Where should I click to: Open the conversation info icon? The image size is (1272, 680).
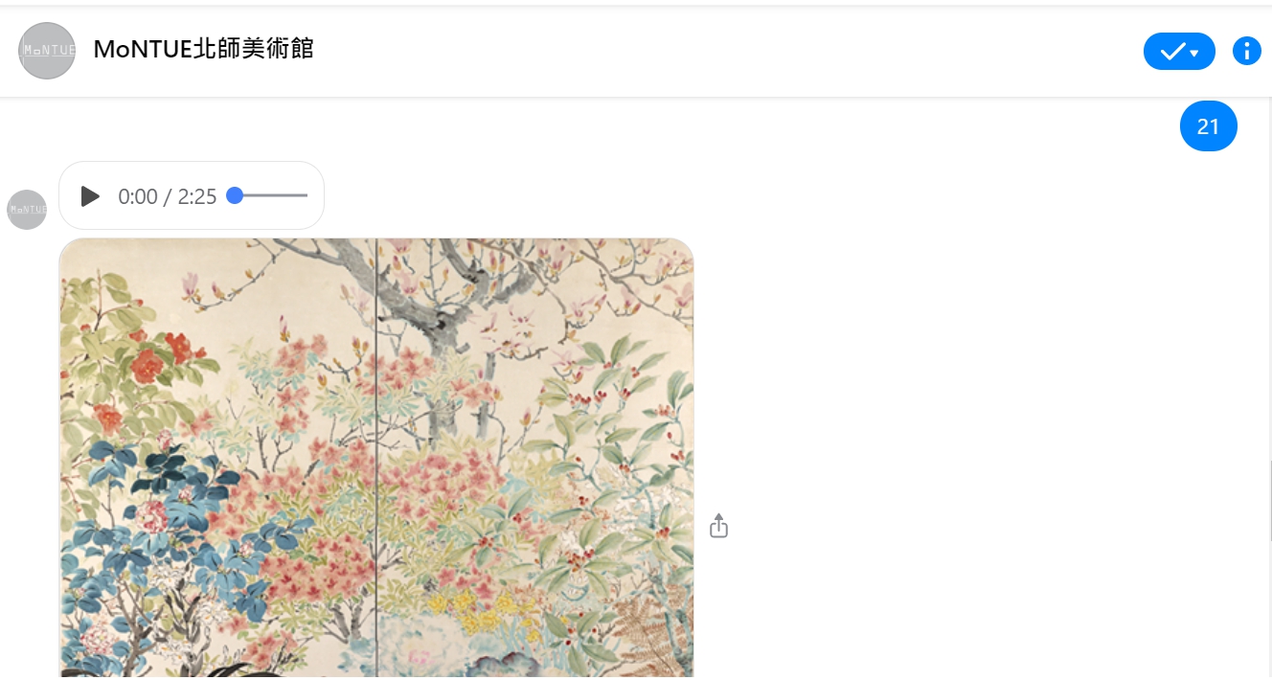pyautogui.click(x=1246, y=51)
